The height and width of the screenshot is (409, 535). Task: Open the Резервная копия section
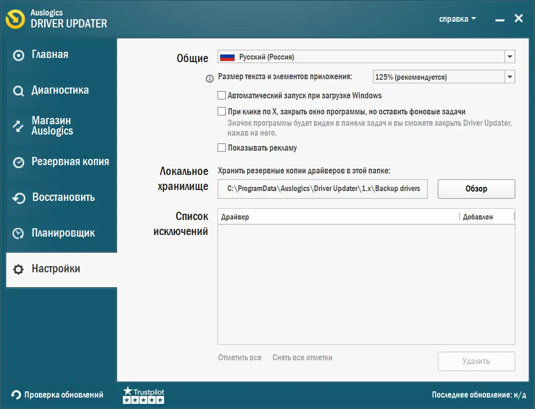click(x=62, y=162)
